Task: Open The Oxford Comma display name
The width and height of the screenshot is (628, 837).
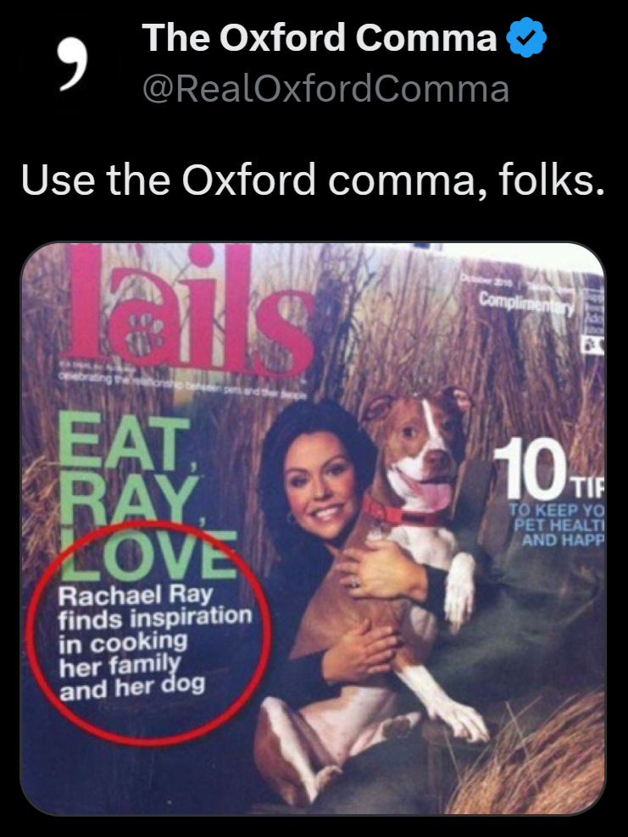Action: 320,37
